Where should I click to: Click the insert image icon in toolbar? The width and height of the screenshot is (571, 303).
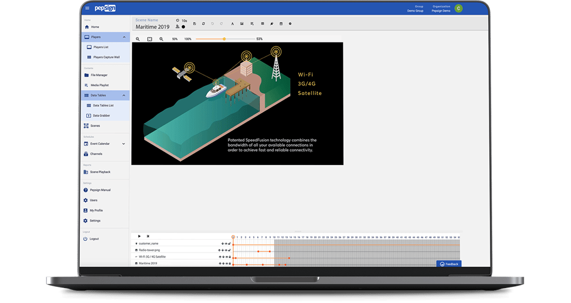click(242, 24)
